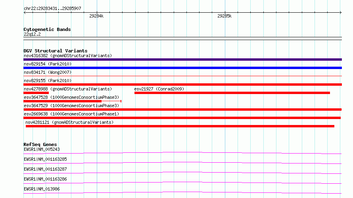Click the left arrow of the ruler
Screen dimensions: 353x198
(25, 12)
